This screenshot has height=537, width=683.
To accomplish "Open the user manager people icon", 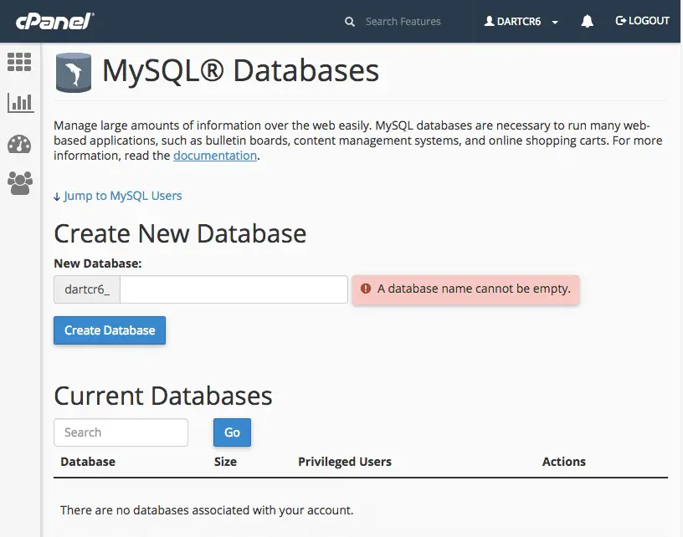I will click(x=20, y=183).
